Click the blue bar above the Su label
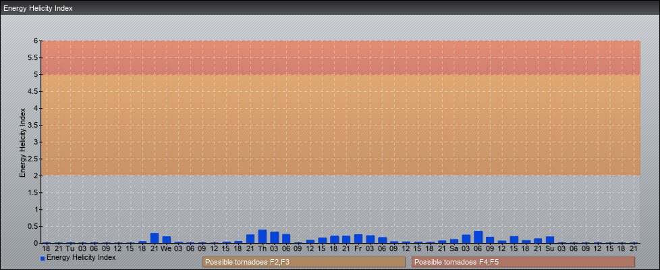Image resolution: width=660 pixels, height=270 pixels. click(x=550, y=240)
